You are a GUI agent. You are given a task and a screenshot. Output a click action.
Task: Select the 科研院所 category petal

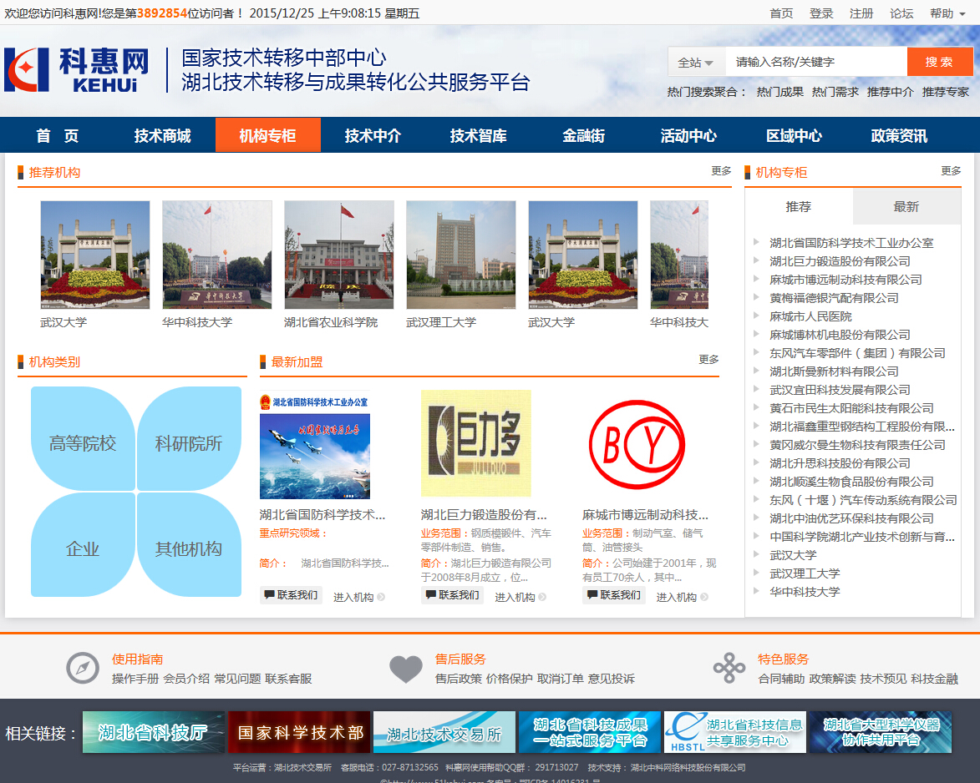[x=189, y=438]
